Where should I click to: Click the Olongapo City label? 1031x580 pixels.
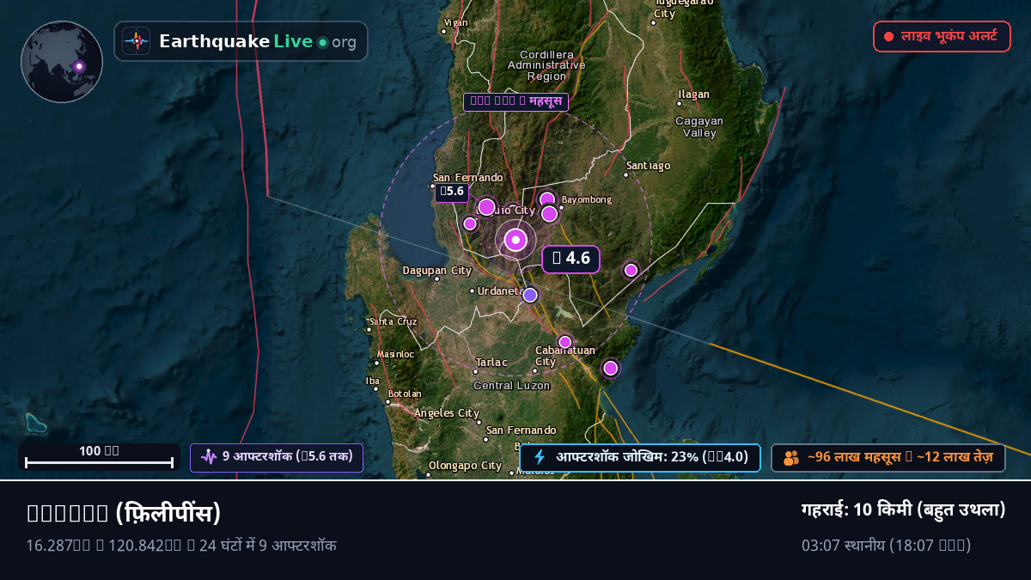click(465, 467)
